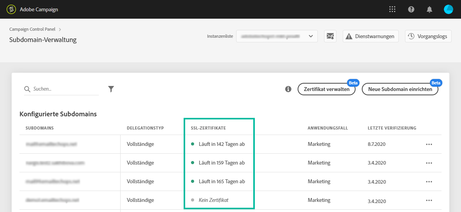Open the user profile avatar

click(x=448, y=9)
